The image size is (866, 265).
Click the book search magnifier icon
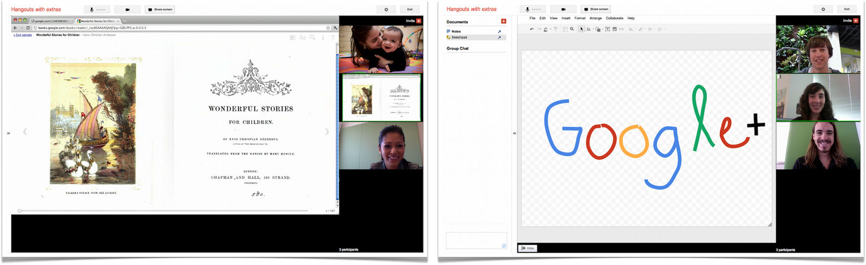[x=313, y=38]
